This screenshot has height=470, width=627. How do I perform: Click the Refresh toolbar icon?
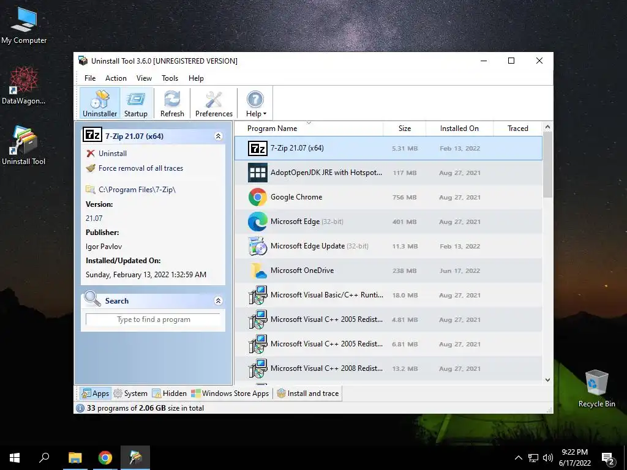[x=172, y=104]
